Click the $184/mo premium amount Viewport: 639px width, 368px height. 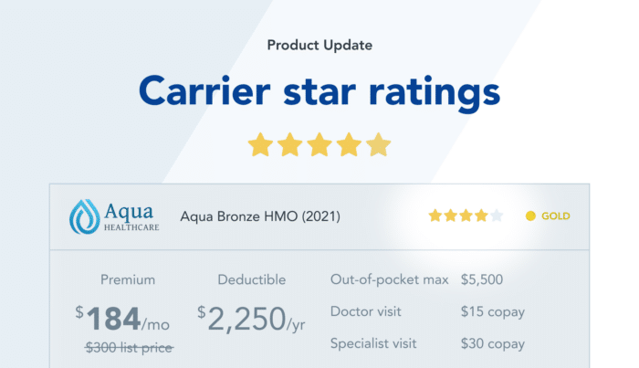pos(122,319)
